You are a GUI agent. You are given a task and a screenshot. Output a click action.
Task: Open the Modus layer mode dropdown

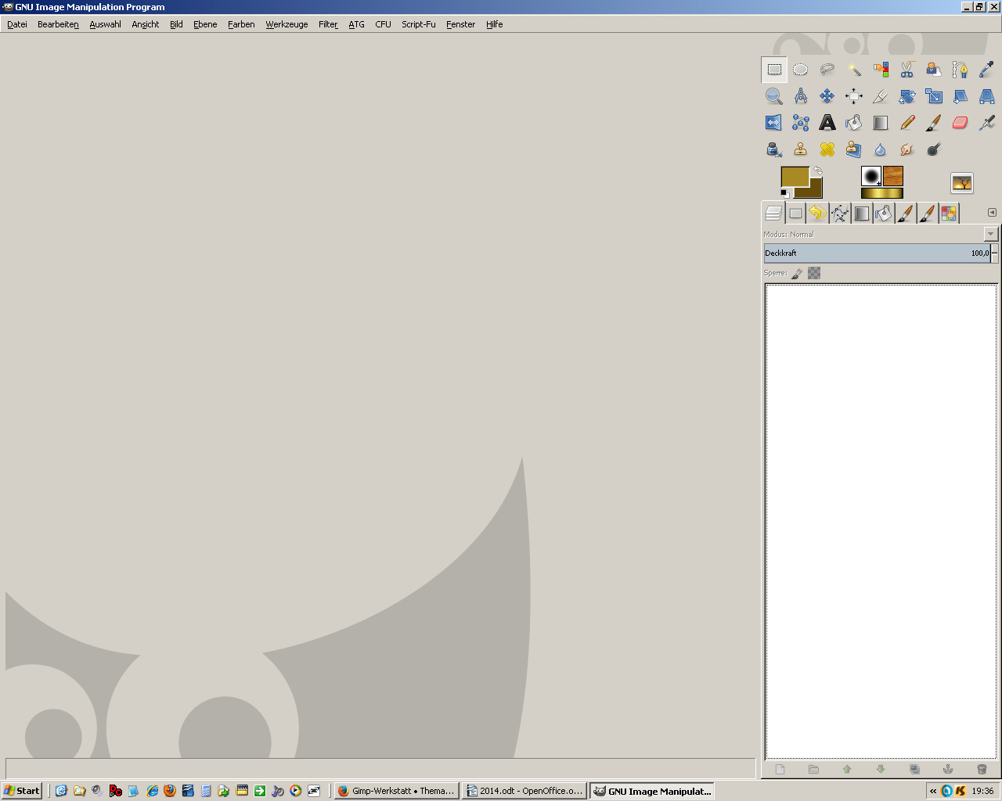tap(990, 234)
